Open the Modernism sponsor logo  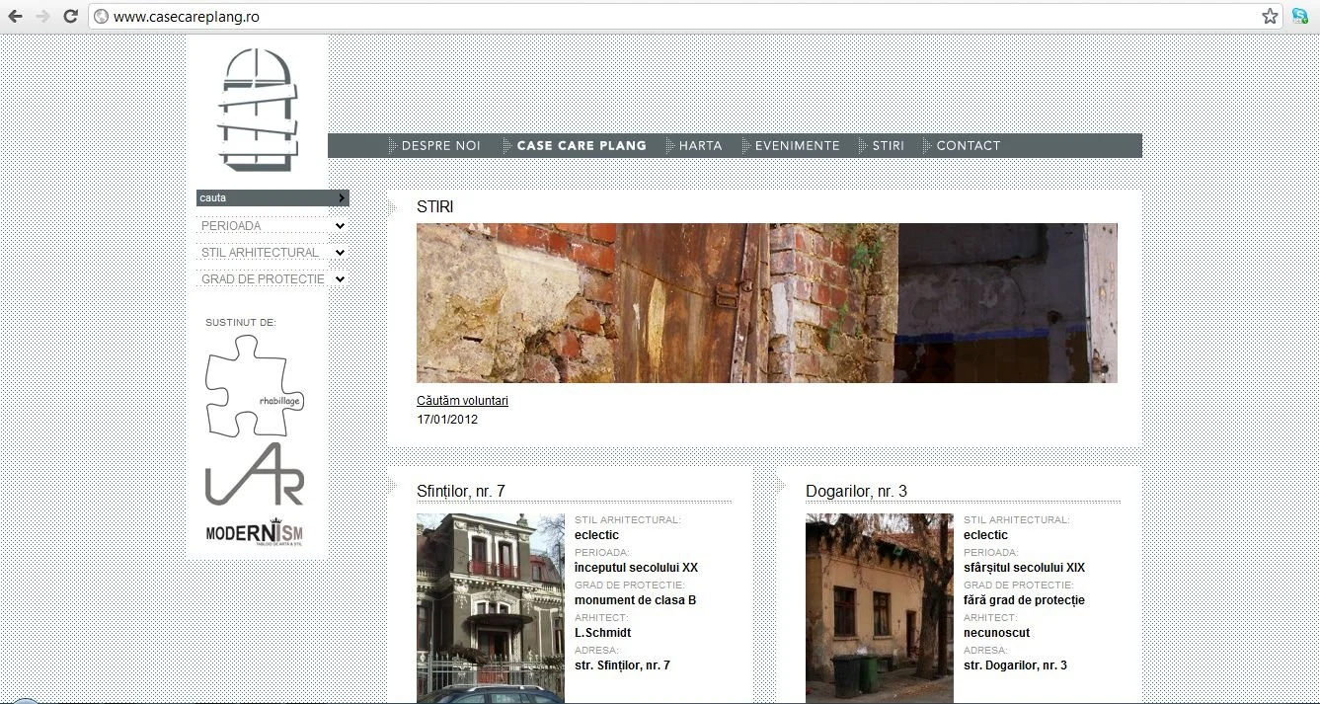coord(255,532)
